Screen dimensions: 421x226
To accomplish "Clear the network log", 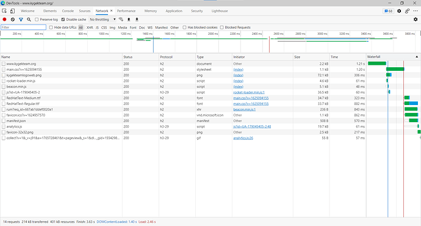I will point(13,20).
